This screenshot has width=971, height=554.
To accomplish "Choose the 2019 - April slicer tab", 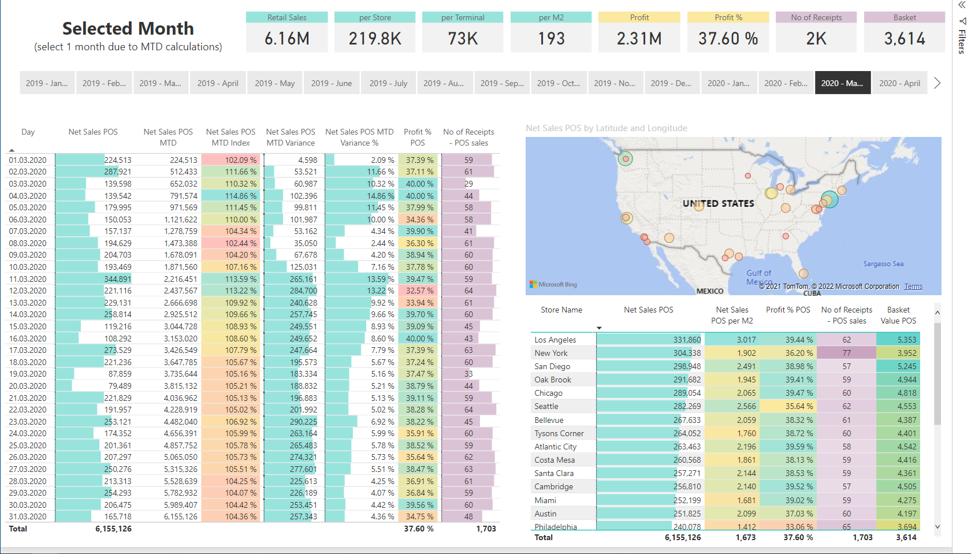I will pos(218,83).
